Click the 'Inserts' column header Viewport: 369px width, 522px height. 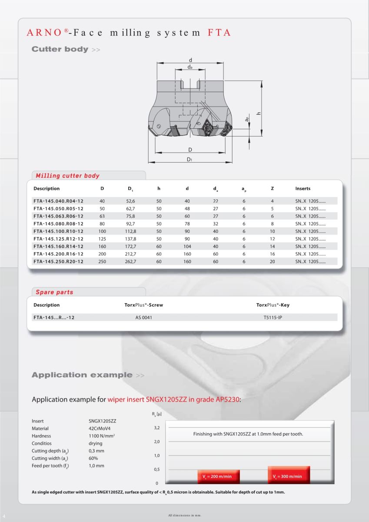[x=303, y=188]
